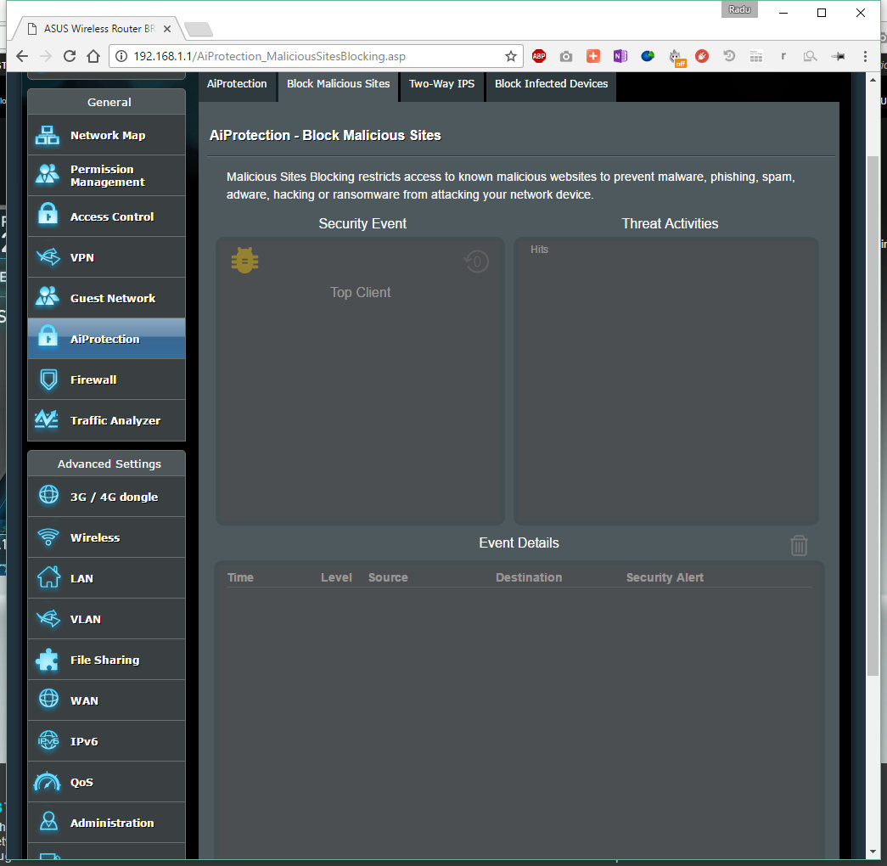Viewport: 887px width, 866px height.
Task: Open AdBlock Plus extension
Action: click(x=539, y=56)
